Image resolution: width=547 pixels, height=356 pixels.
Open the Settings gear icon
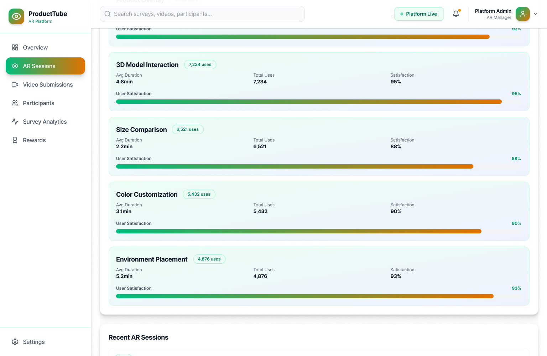(15, 342)
